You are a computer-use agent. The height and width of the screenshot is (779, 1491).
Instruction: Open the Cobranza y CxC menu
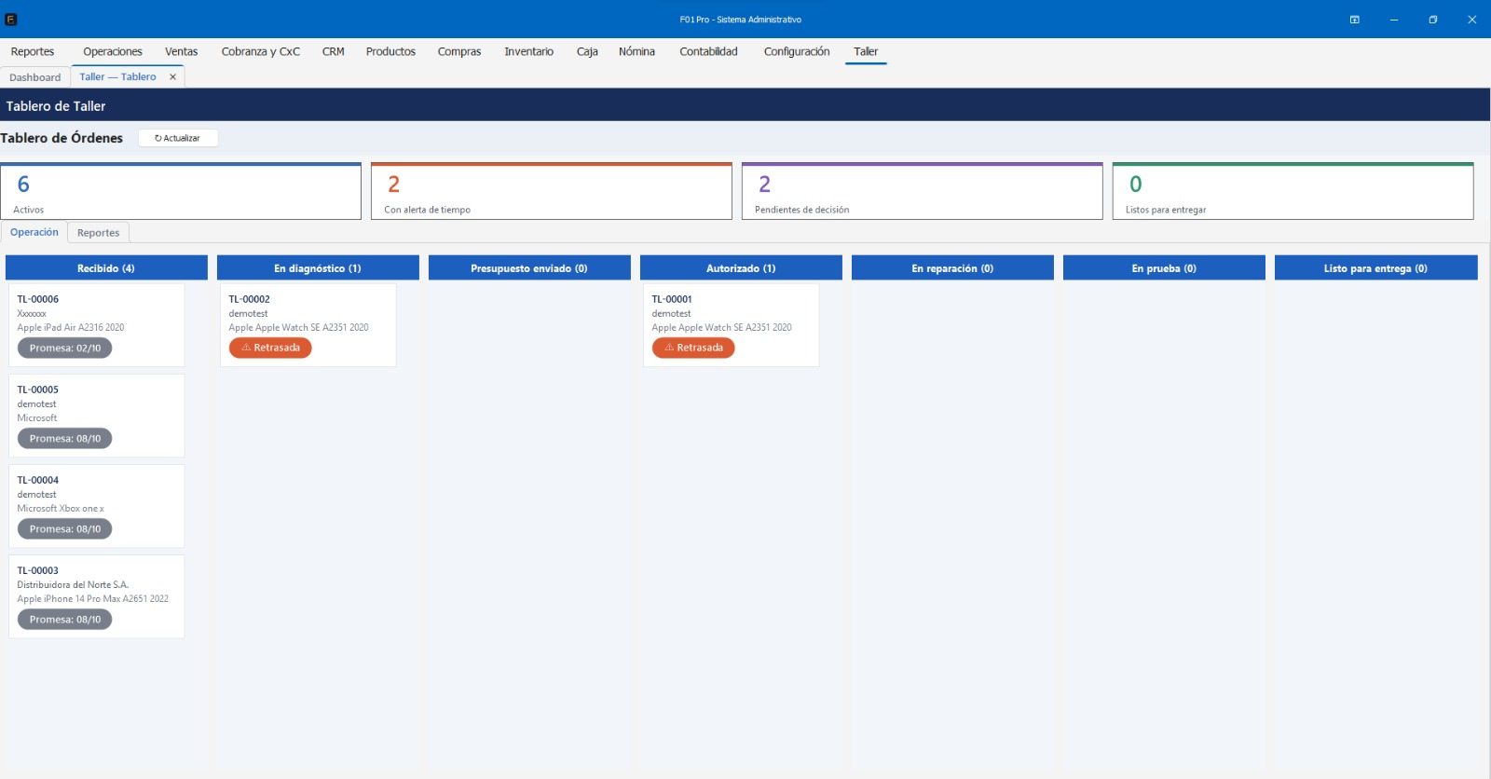pos(261,52)
